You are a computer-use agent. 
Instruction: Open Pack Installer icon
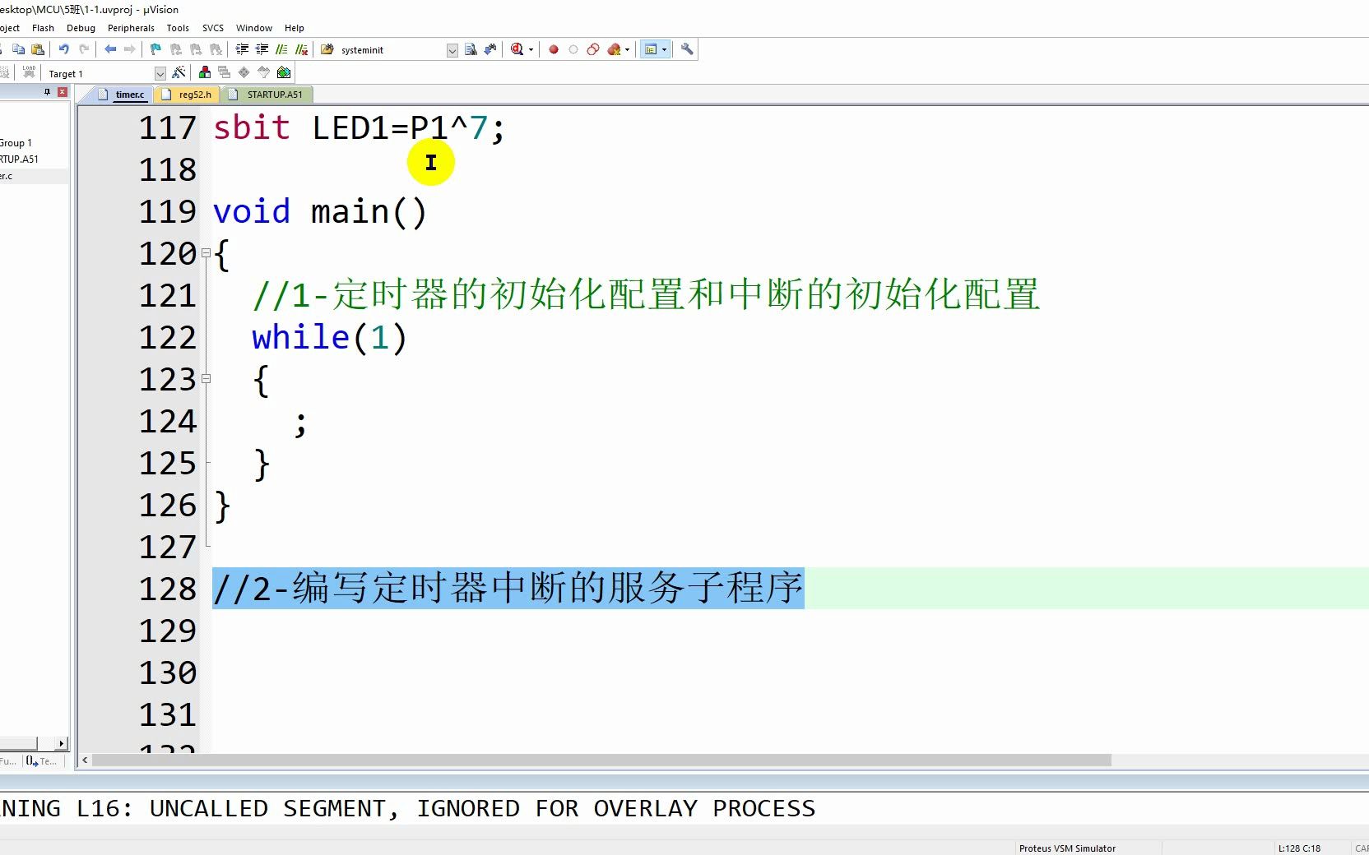(284, 72)
